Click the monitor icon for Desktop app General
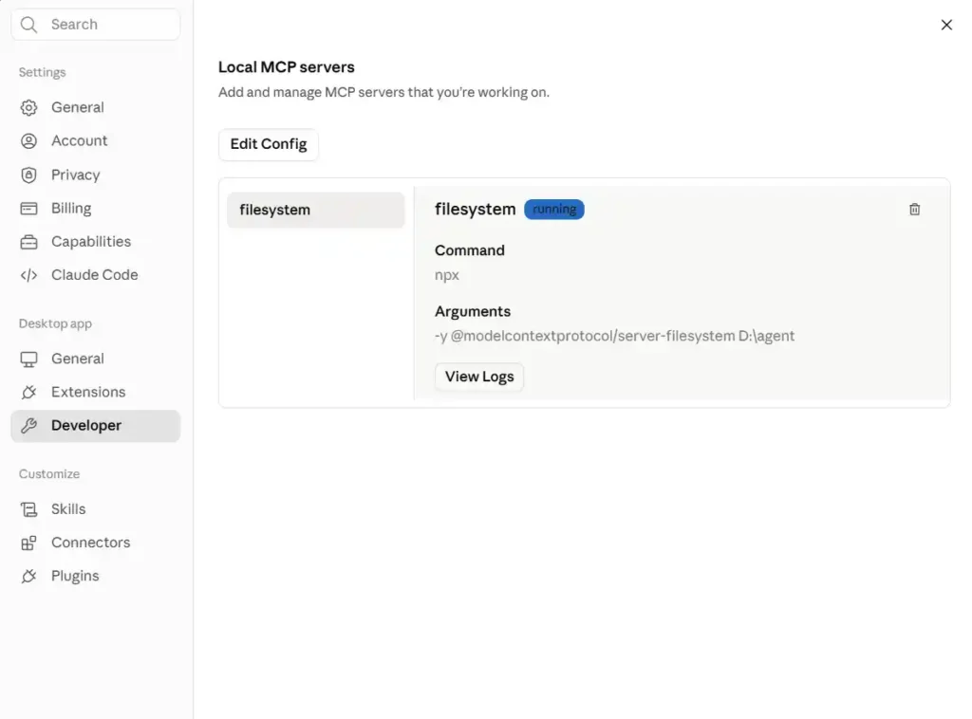Viewport: 972px width, 719px height. click(28, 359)
